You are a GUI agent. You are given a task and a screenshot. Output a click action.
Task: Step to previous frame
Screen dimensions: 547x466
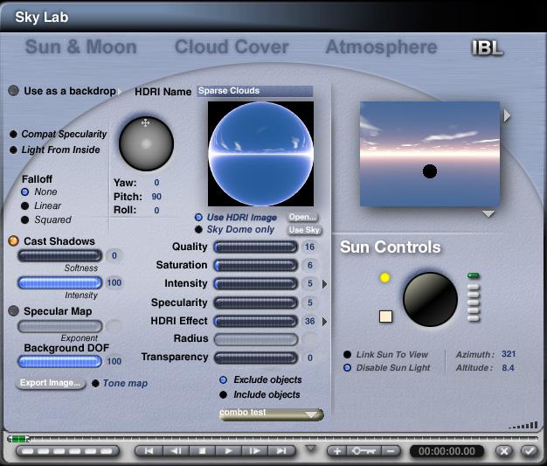(x=176, y=451)
